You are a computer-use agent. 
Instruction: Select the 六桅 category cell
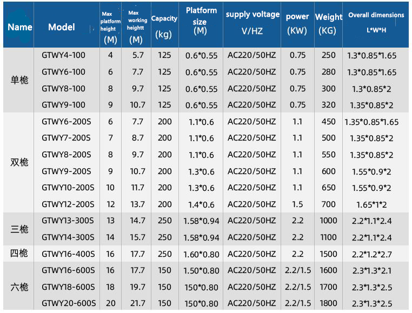(19, 287)
